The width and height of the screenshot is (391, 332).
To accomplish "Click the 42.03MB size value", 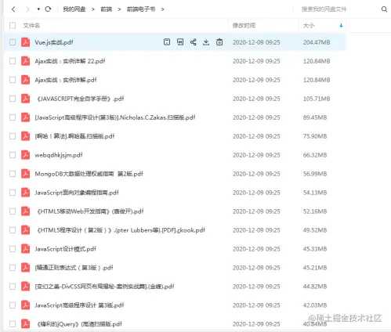I will tap(315, 305).
